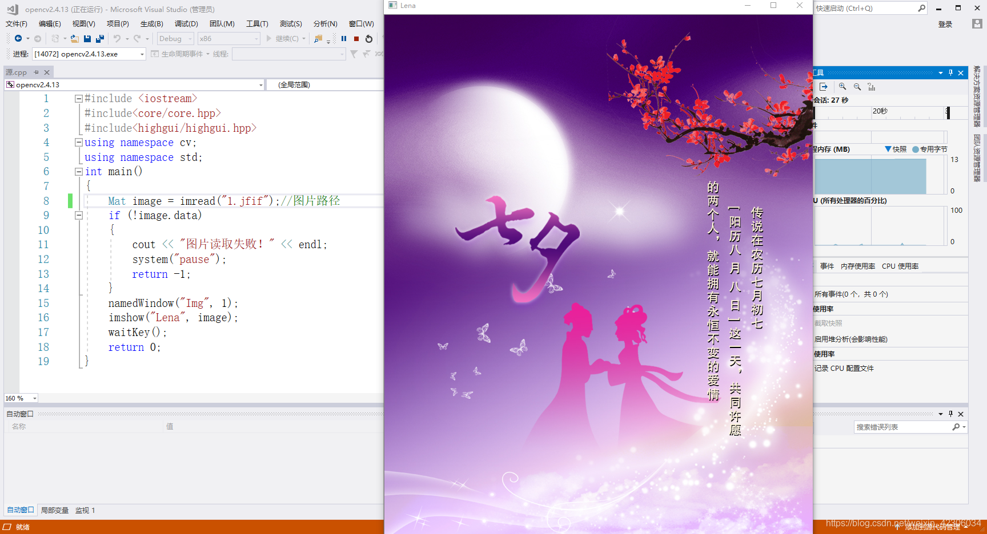Stop debugging with the red square

(x=356, y=38)
